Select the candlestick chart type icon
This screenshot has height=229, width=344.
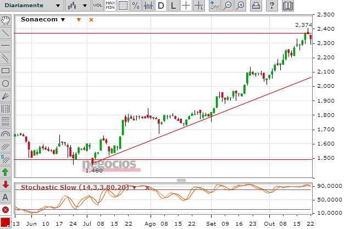click(72, 5)
